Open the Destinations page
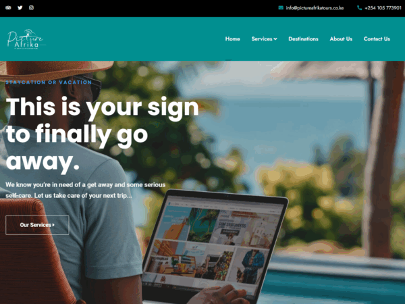The width and height of the screenshot is (405, 304). (x=303, y=39)
